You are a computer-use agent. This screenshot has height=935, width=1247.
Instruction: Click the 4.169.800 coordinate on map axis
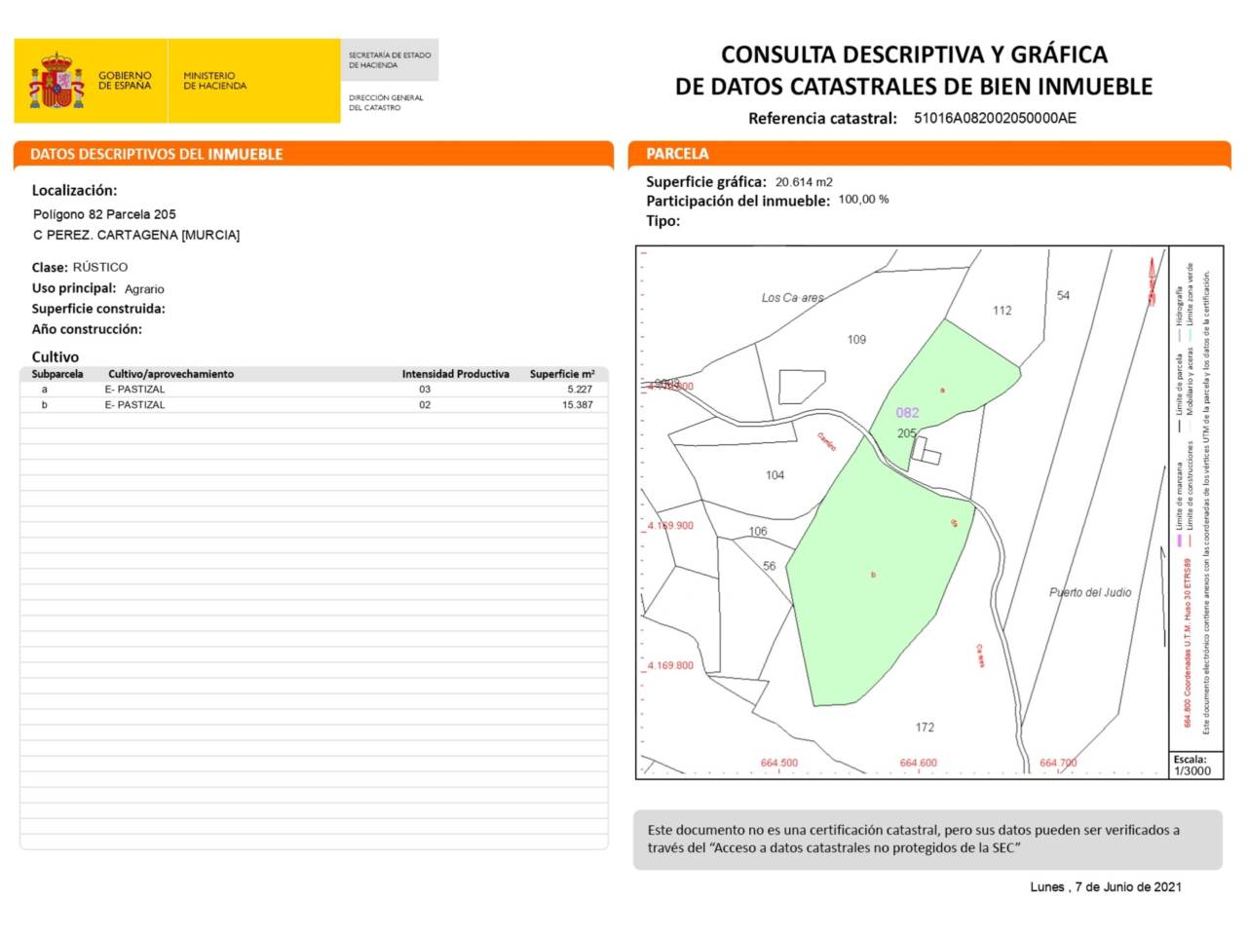(x=670, y=666)
